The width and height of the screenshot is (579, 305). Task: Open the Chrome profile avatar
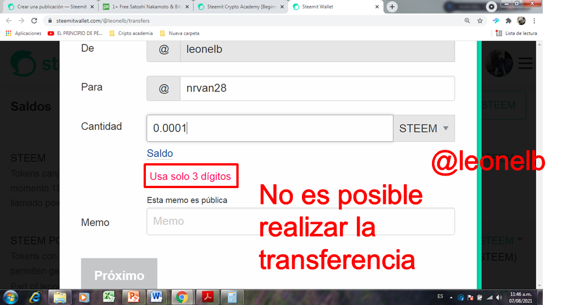521,21
